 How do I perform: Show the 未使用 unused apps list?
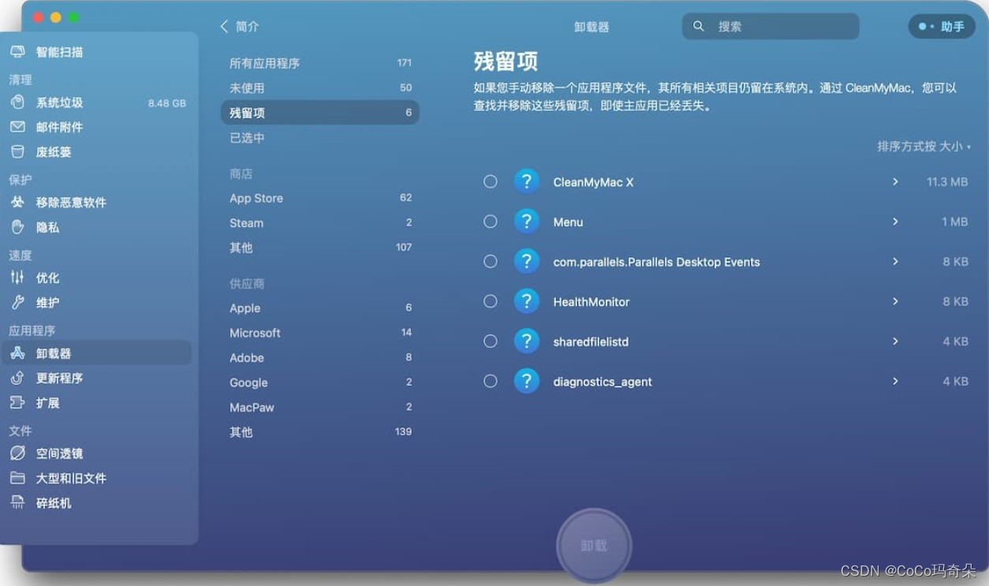point(320,88)
